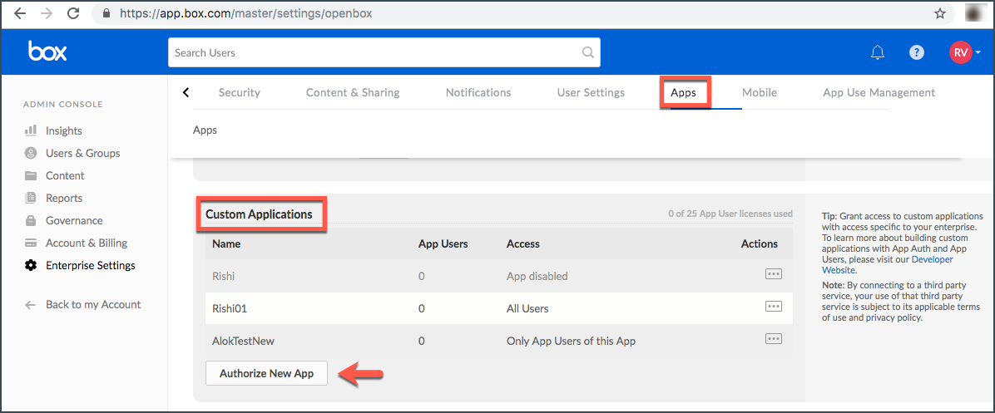Click the AlokTestNew app name
The image size is (995, 413).
(243, 341)
